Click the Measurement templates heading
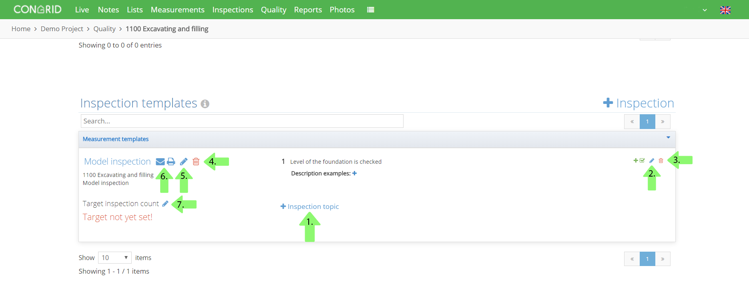This screenshot has width=749, height=290. click(x=116, y=139)
